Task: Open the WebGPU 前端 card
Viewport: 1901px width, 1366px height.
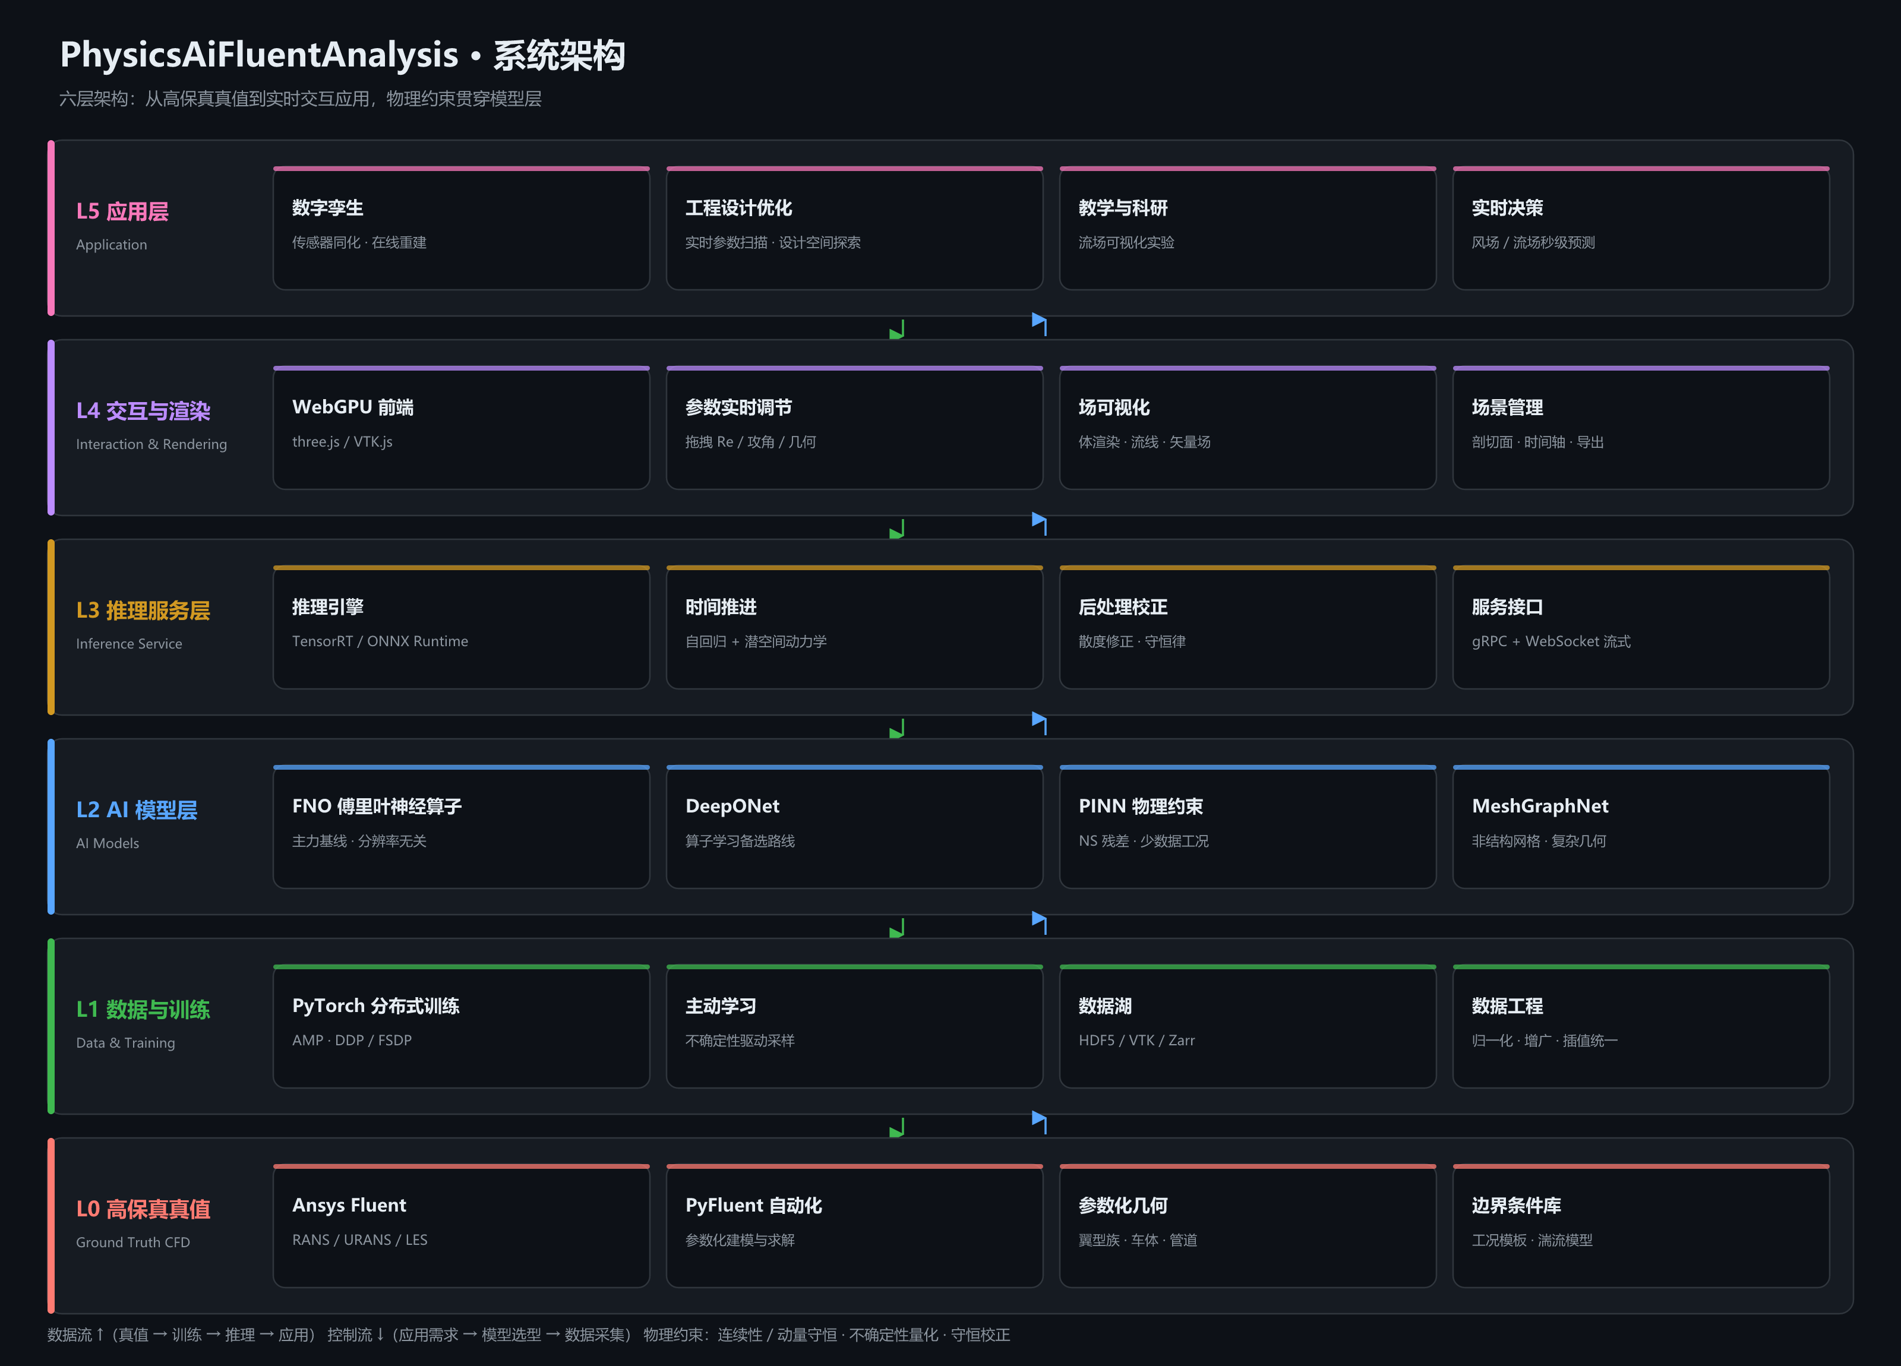Action: click(x=461, y=428)
